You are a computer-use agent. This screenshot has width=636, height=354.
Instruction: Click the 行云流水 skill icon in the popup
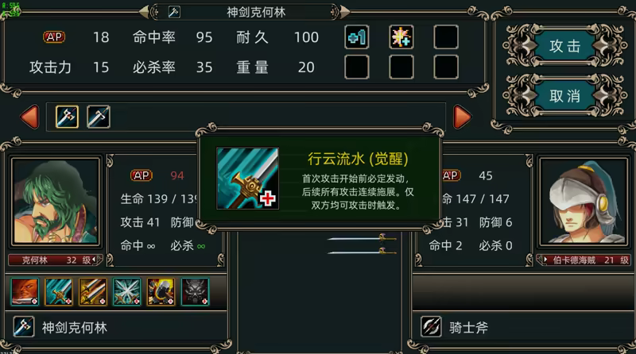pos(247,179)
